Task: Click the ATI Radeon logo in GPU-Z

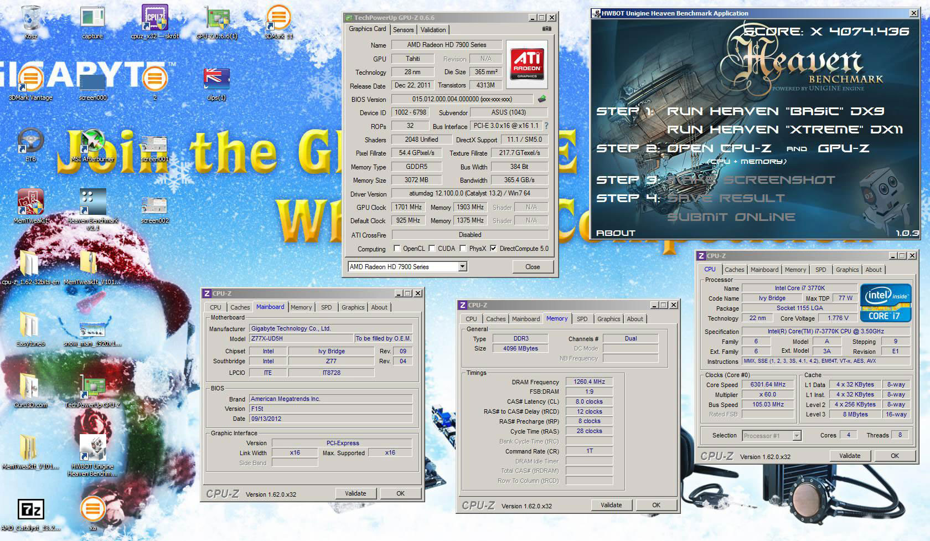Action: click(x=527, y=64)
